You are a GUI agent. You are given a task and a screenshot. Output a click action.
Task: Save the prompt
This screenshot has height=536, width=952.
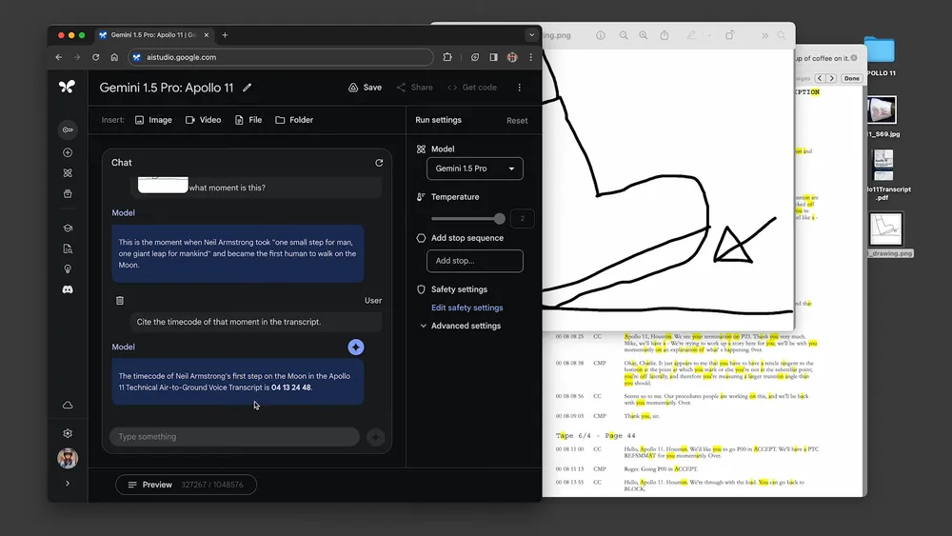click(365, 88)
